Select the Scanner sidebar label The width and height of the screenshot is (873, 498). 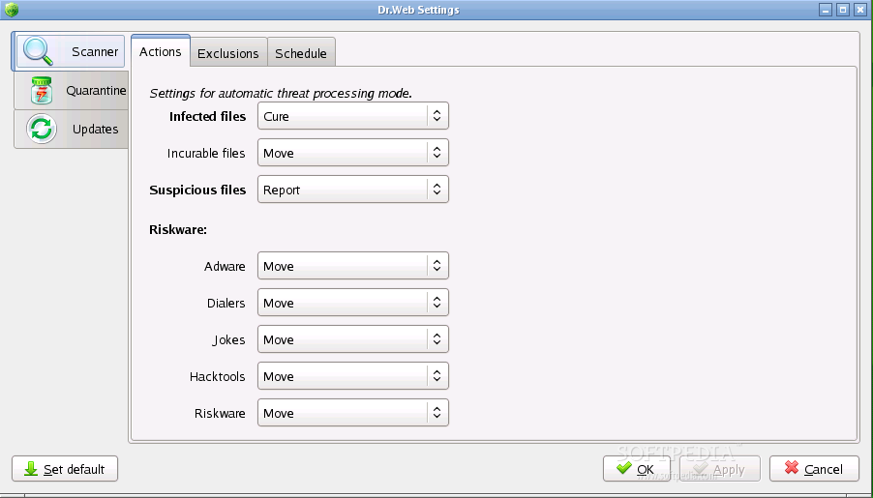pos(95,52)
